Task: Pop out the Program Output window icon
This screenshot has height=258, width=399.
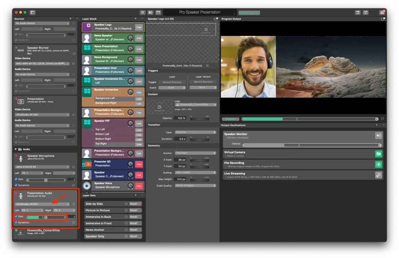Action: point(383,19)
